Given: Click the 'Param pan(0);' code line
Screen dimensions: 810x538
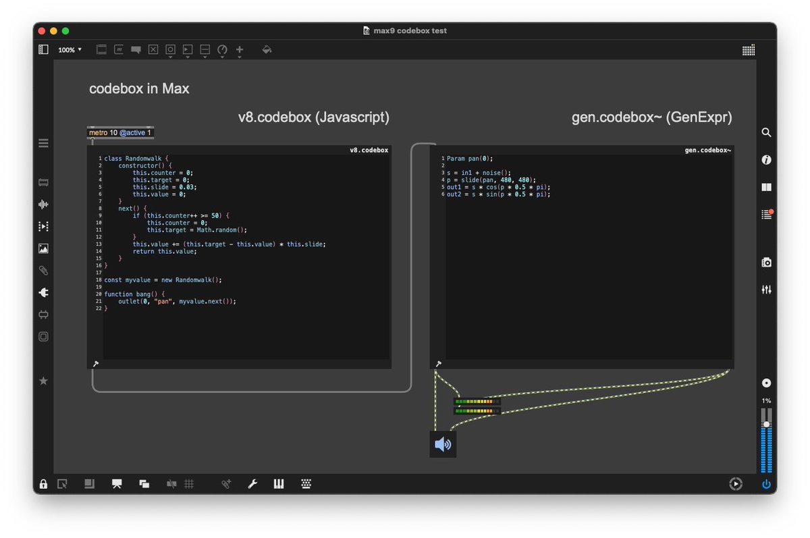Looking at the screenshot, I should [x=470, y=158].
